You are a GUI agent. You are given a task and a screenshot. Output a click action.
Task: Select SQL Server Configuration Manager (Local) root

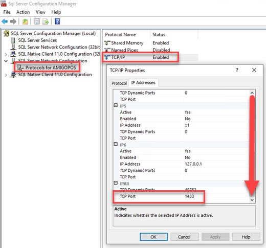[x=53, y=34]
